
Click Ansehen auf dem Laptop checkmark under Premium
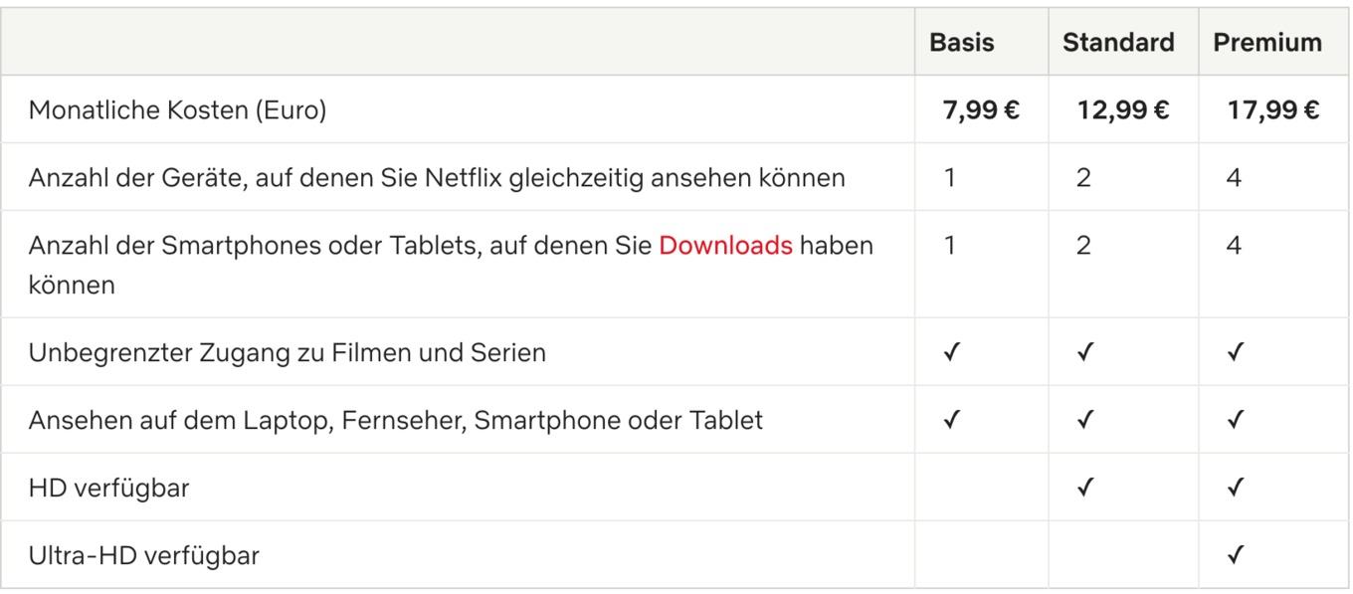1235,420
